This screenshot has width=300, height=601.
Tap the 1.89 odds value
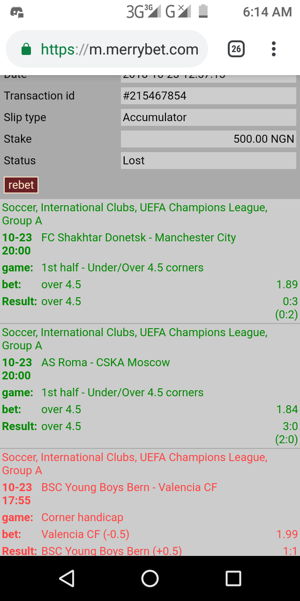[x=287, y=285]
